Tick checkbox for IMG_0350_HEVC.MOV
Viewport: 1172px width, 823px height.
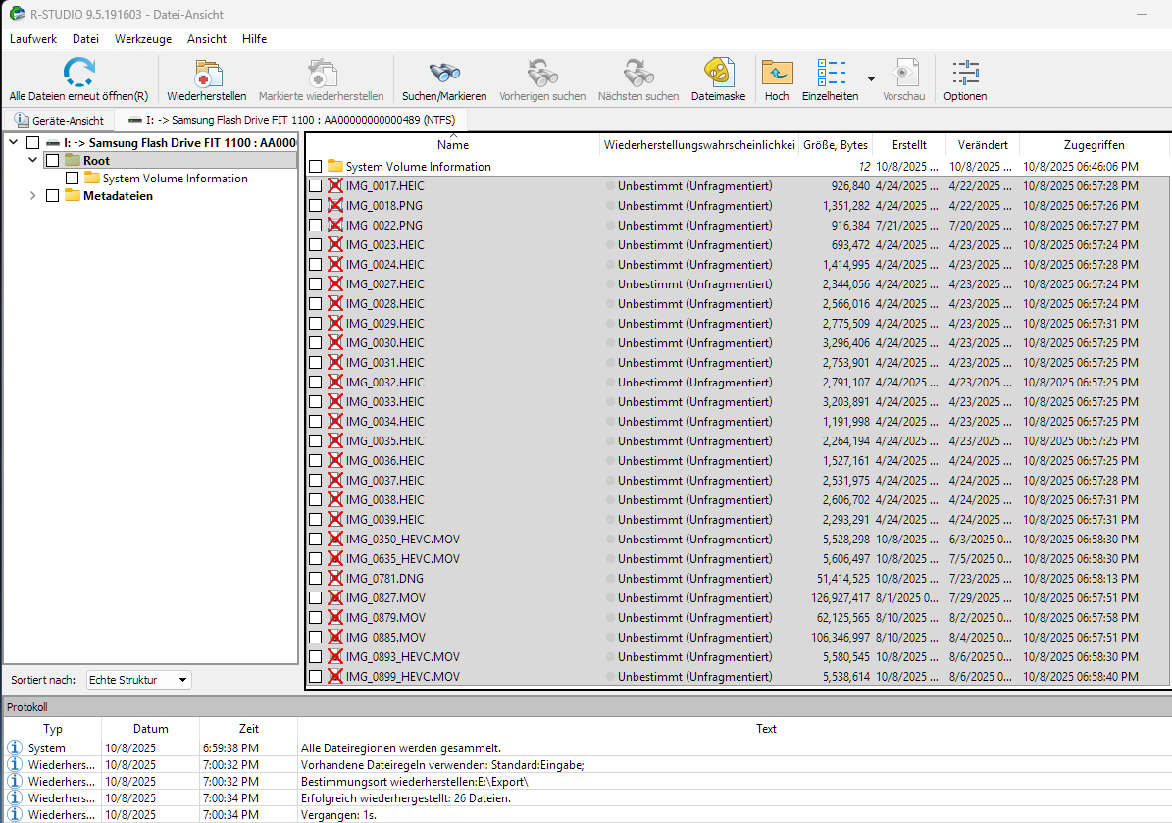(x=316, y=539)
